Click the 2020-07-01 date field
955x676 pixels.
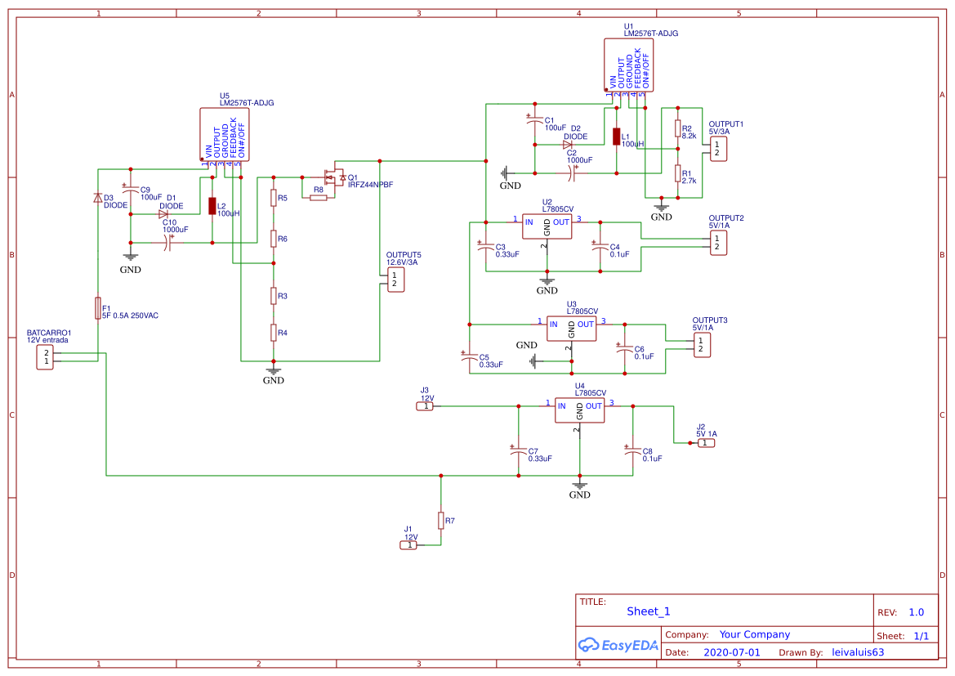pyautogui.click(x=732, y=651)
